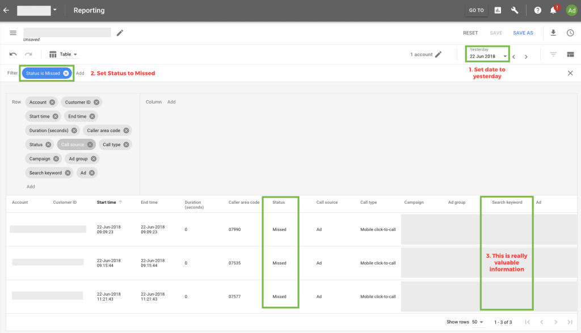Open saved reports via the hamburger icon

(x=12, y=33)
